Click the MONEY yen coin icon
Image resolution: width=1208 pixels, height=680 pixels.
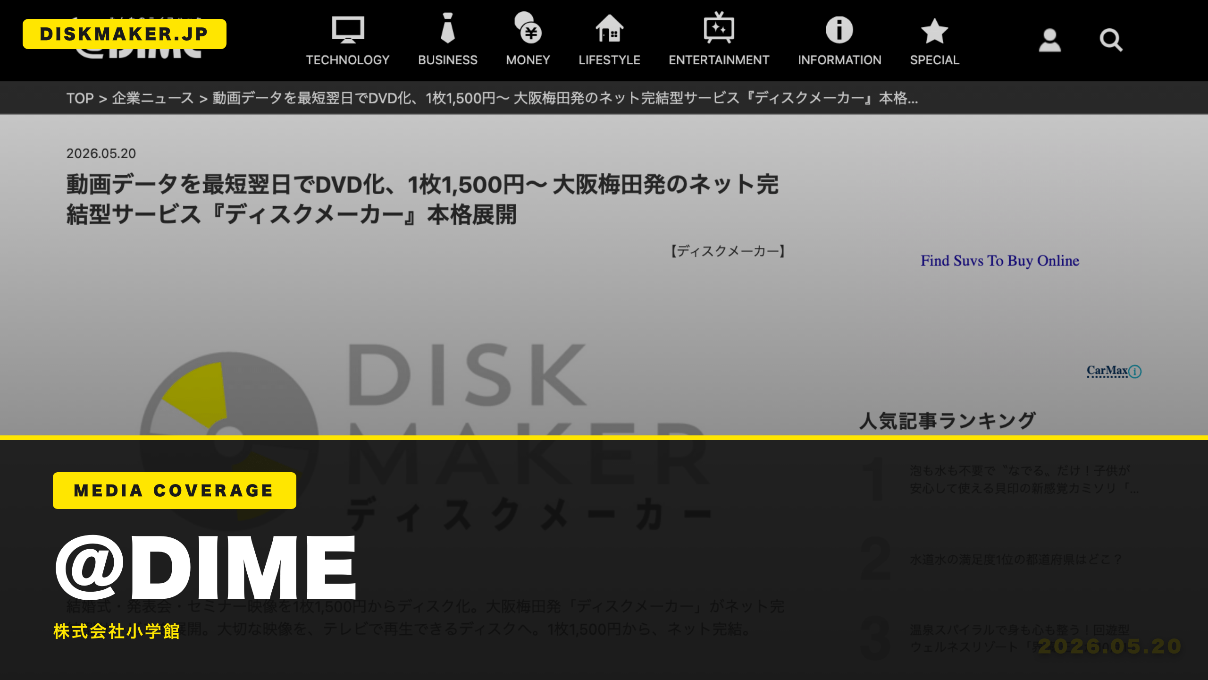(x=528, y=28)
